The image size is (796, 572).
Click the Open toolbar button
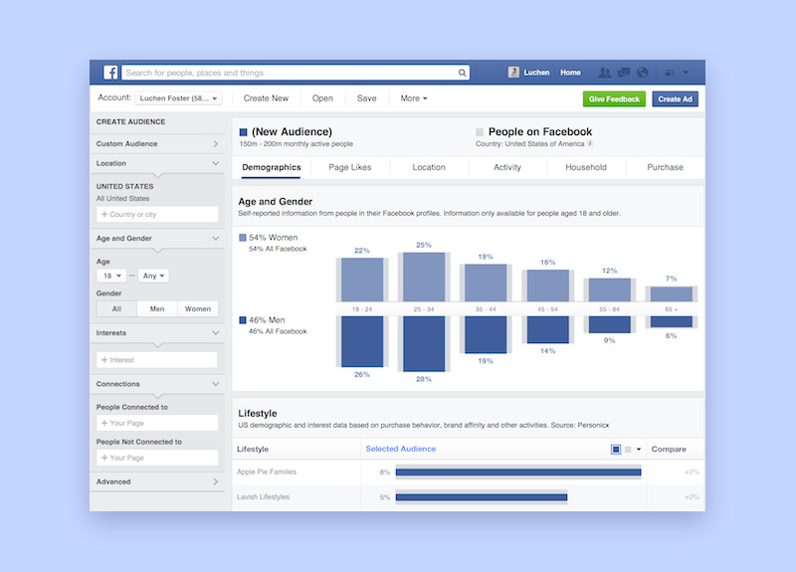click(x=322, y=97)
